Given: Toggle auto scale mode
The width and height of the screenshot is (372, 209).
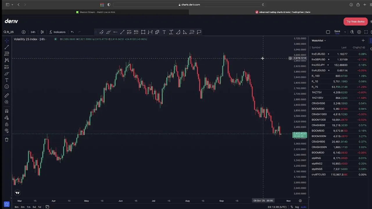Looking at the screenshot, I should pyautogui.click(x=303, y=207).
